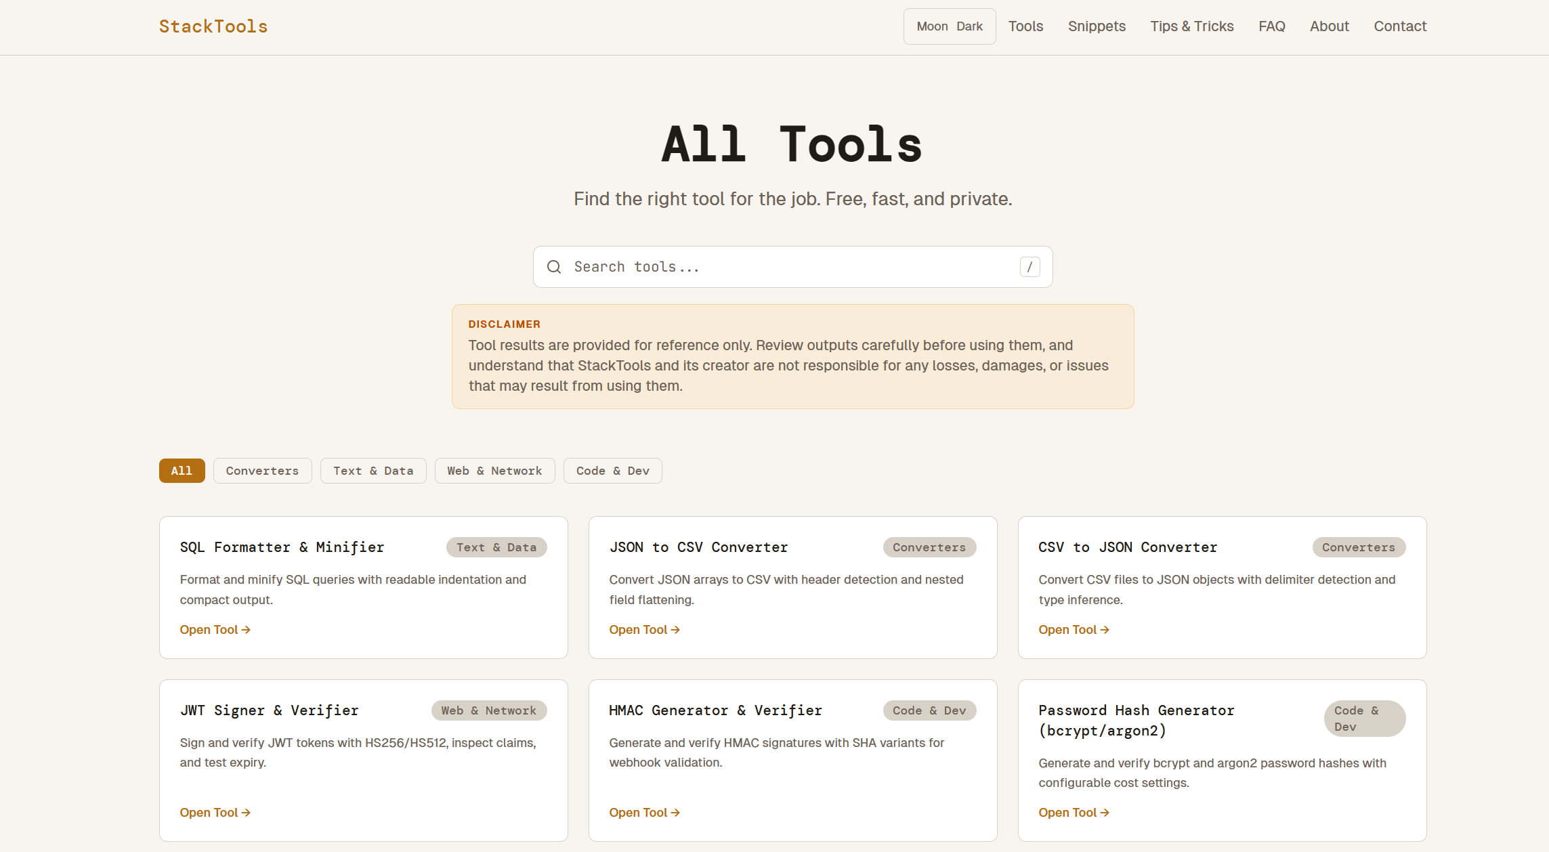Click description 'Convert JSON arrays to CSV'
The image size is (1549, 852).
click(x=786, y=590)
